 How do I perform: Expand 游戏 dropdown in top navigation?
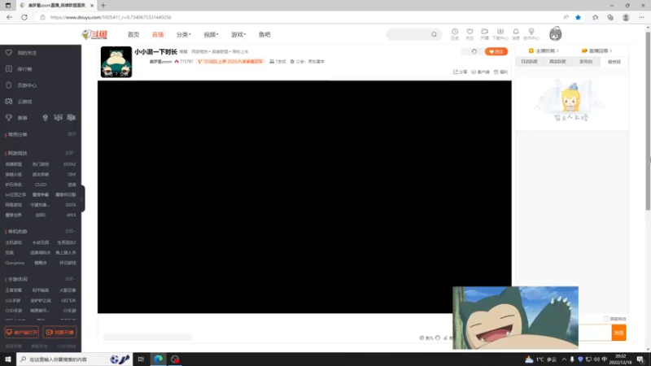[x=238, y=34]
